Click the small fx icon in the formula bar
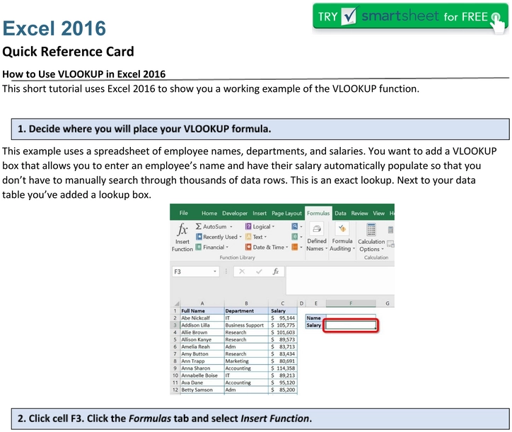 [x=276, y=272]
